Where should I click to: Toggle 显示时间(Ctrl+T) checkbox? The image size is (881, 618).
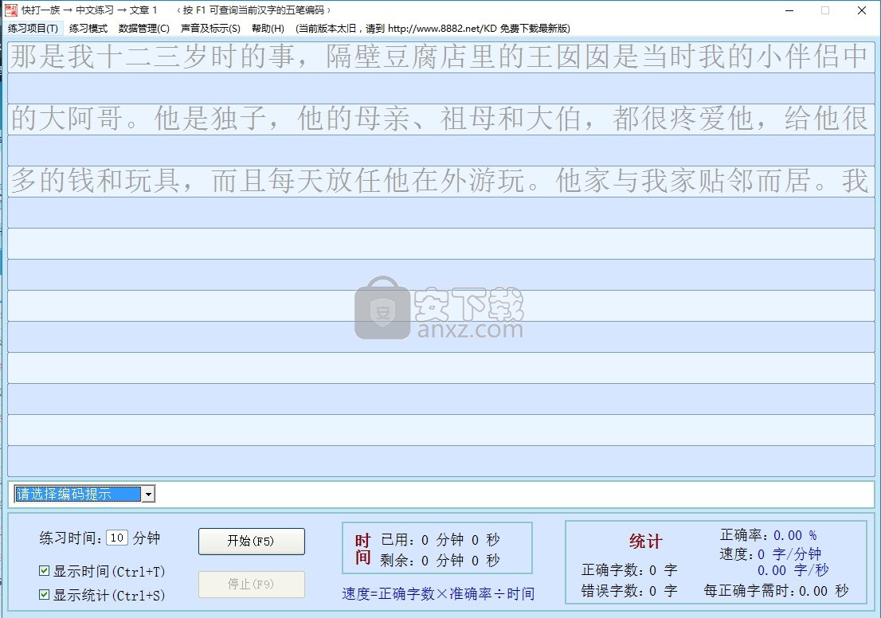click(44, 571)
